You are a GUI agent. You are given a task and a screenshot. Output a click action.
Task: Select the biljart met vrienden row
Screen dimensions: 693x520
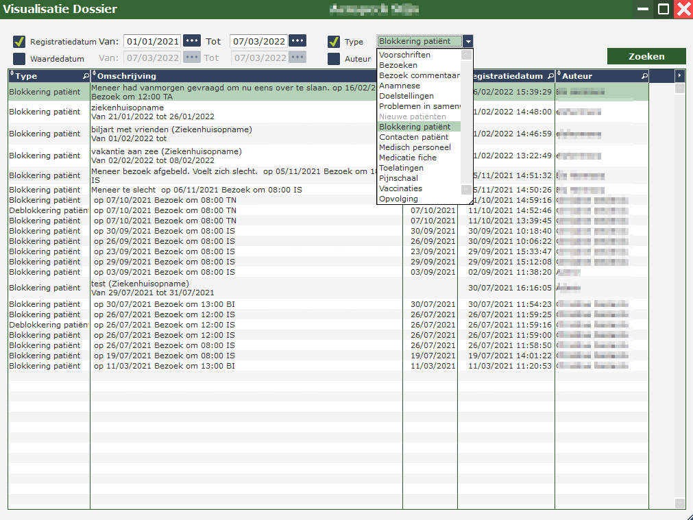tap(171, 134)
